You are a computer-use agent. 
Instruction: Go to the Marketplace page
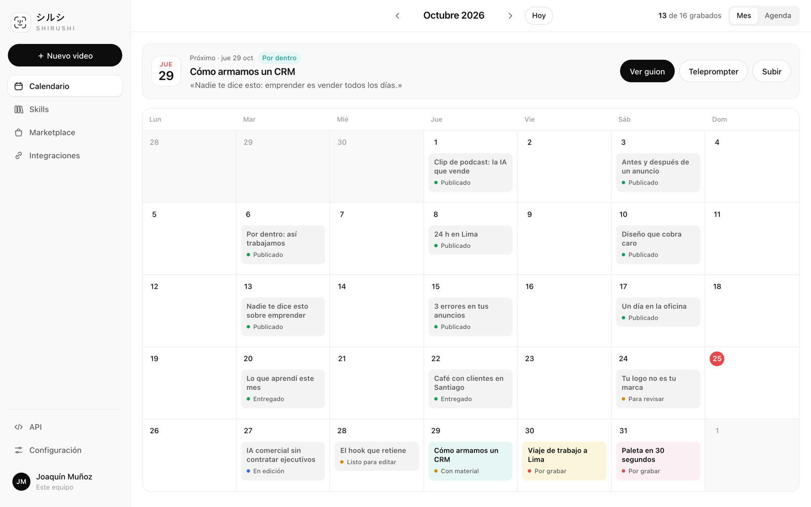click(x=65, y=132)
